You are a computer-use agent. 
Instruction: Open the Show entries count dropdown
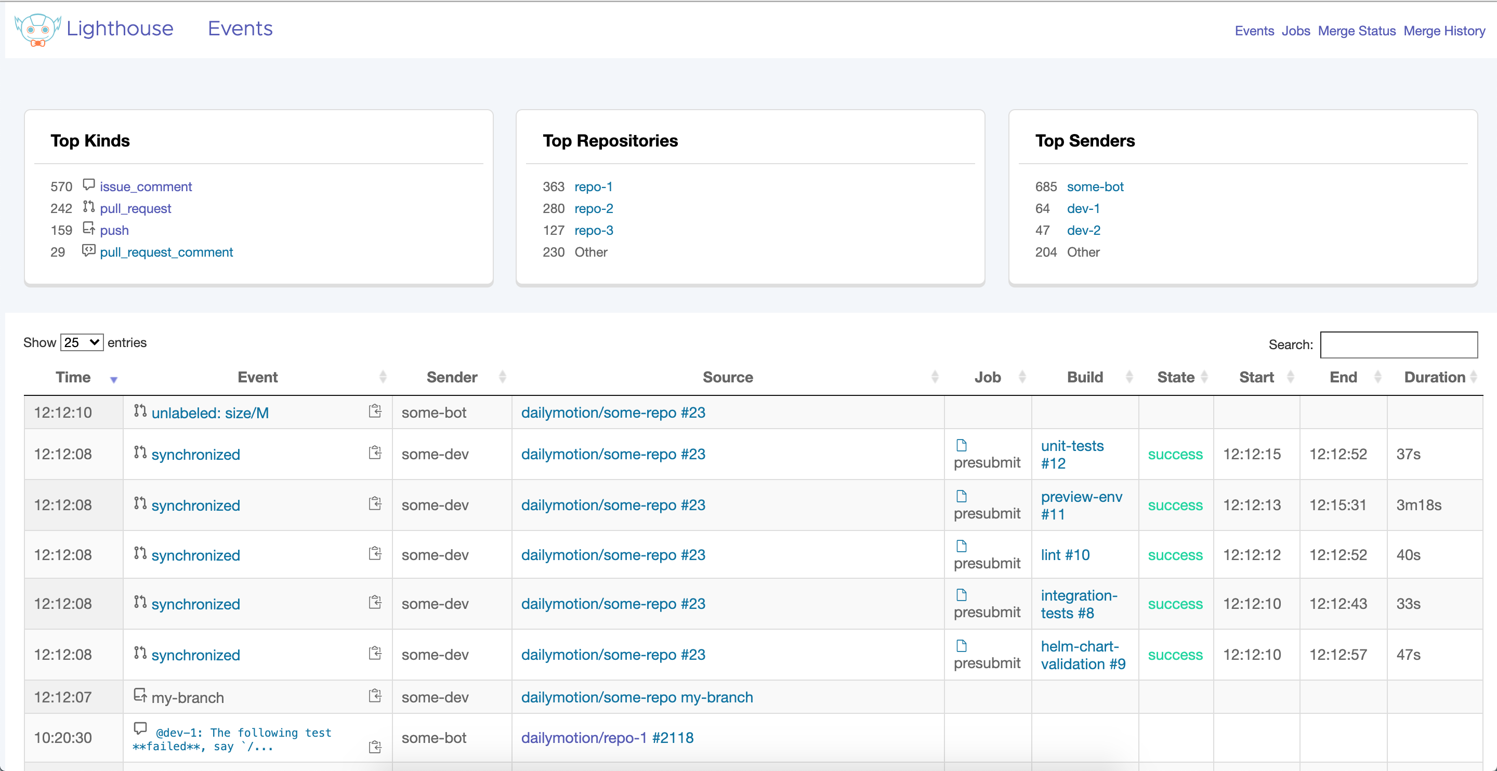pyautogui.click(x=82, y=342)
